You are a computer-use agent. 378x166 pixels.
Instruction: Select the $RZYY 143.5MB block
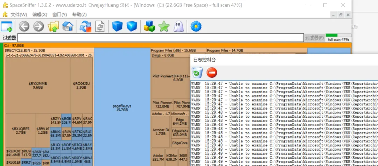coord(56,120)
